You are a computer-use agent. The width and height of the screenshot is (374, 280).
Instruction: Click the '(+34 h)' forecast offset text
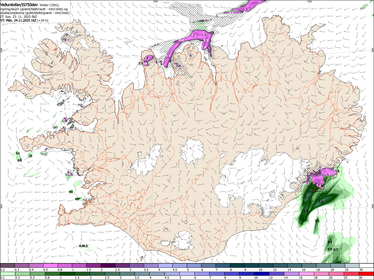43,20
